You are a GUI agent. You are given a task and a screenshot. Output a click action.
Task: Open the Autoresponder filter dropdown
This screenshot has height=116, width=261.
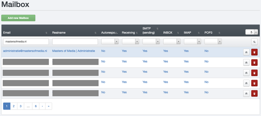pyautogui.click(x=110, y=42)
